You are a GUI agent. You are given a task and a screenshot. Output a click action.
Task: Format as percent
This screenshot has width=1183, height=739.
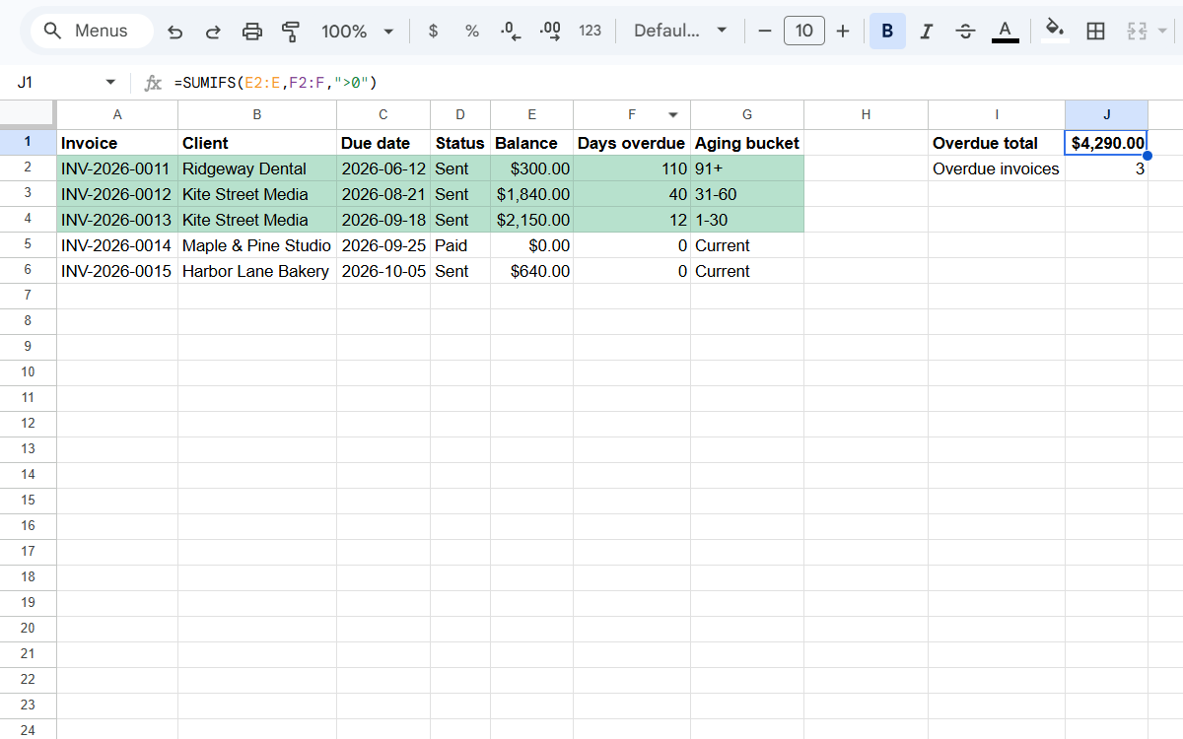pyautogui.click(x=472, y=32)
